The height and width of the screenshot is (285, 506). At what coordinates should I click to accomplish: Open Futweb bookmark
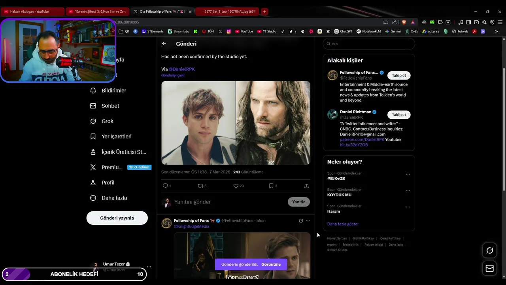coord(460,31)
